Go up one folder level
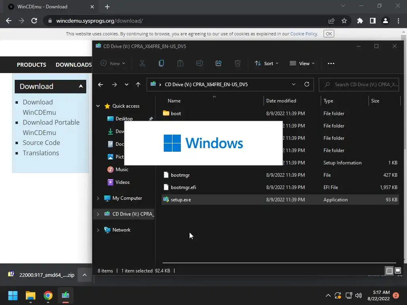Image resolution: width=407 pixels, height=305 pixels. (138, 85)
